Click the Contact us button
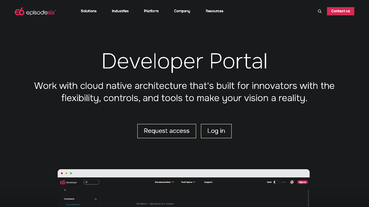This screenshot has width=369, height=207. tap(340, 11)
